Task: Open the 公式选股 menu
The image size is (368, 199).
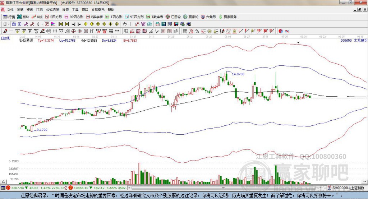Action: [52, 10]
